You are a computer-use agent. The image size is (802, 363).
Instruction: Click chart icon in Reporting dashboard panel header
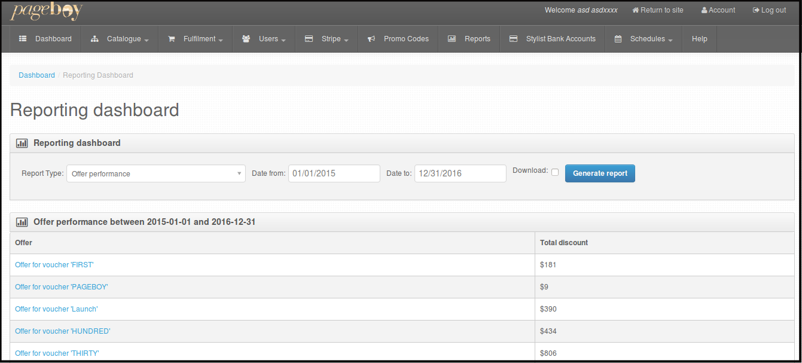(x=22, y=144)
